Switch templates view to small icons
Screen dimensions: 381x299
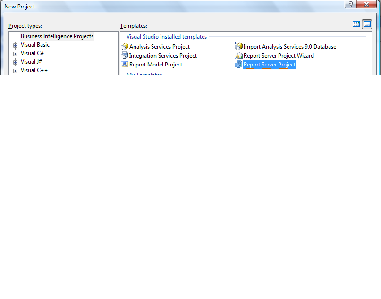coord(367,24)
